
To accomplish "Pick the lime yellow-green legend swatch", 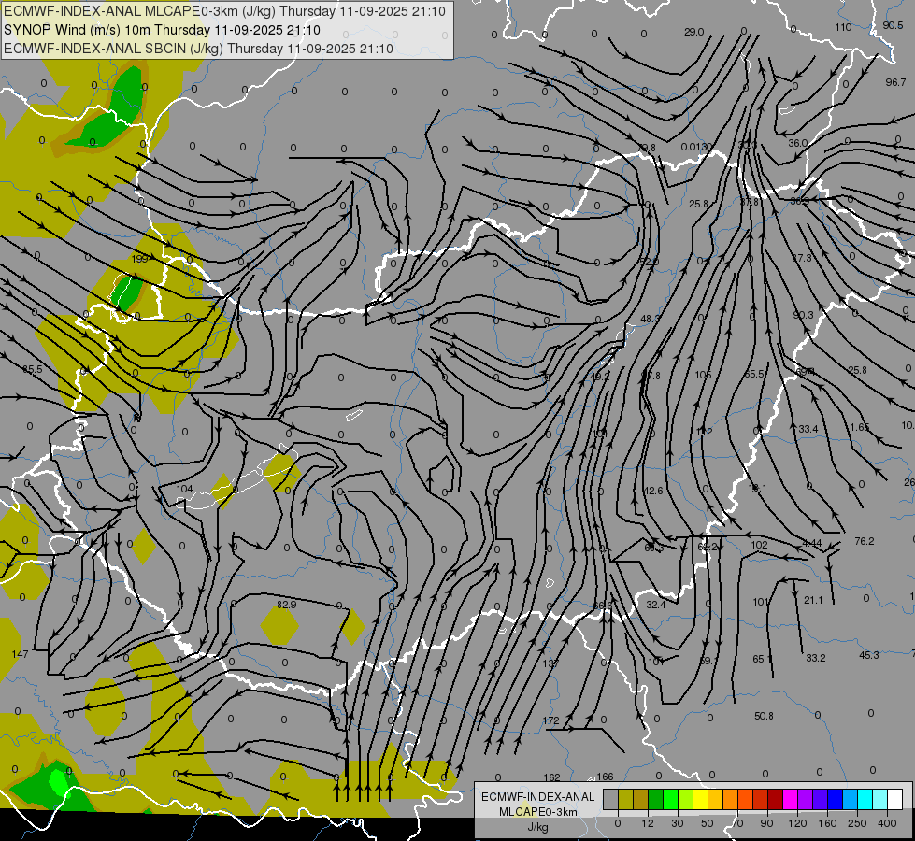I will click(686, 799).
